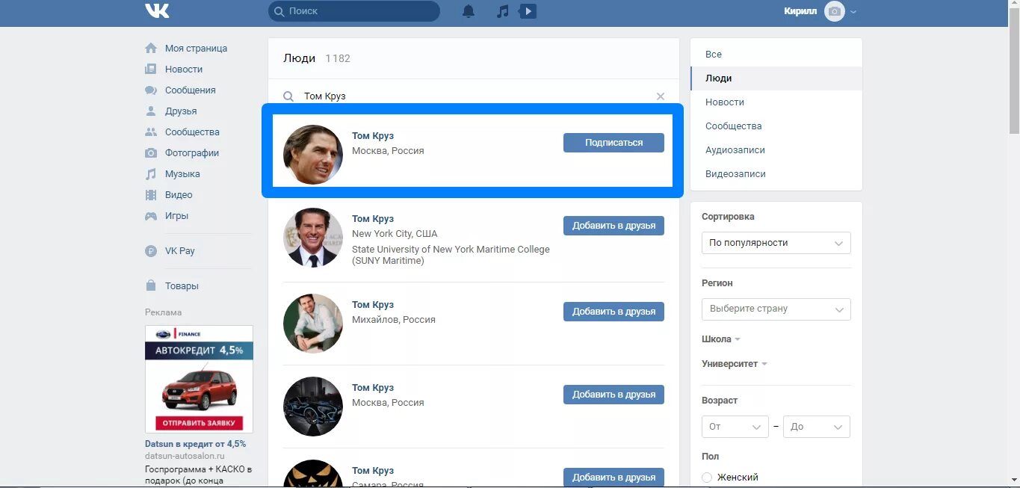
Task: Click the Товары bag icon
Action: click(151, 285)
